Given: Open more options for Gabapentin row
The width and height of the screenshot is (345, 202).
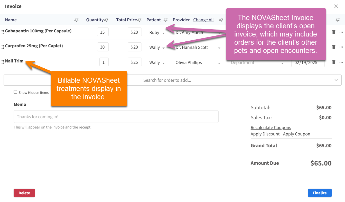Looking at the screenshot, I should [341, 32].
